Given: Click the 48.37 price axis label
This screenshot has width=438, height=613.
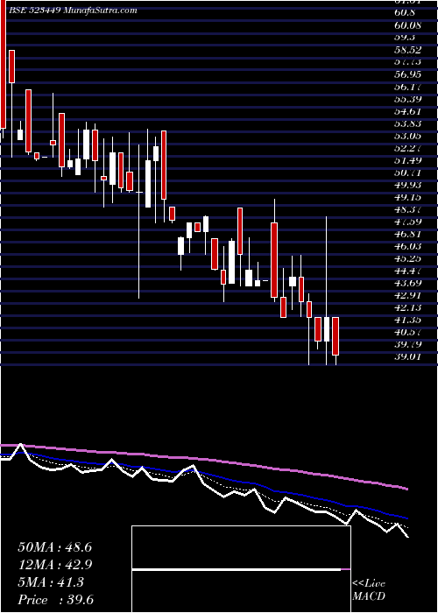Looking at the screenshot, I should 408,209.
